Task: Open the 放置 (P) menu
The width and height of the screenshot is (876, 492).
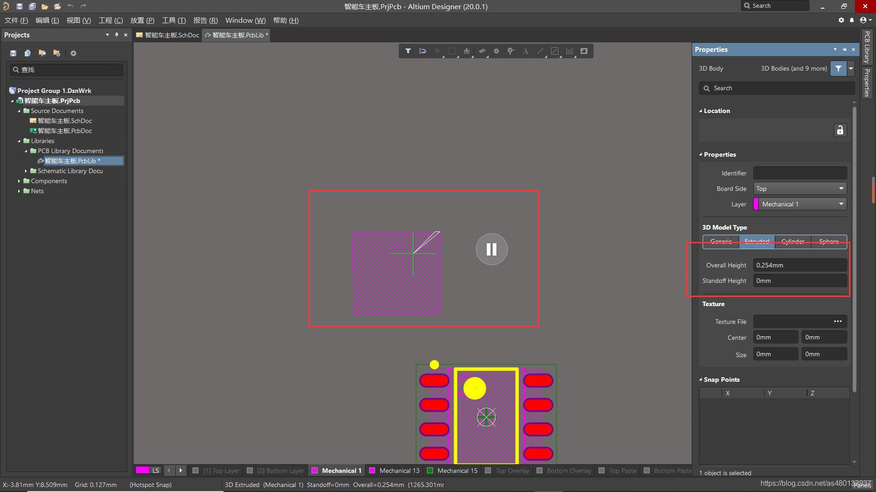Action: pyautogui.click(x=142, y=20)
